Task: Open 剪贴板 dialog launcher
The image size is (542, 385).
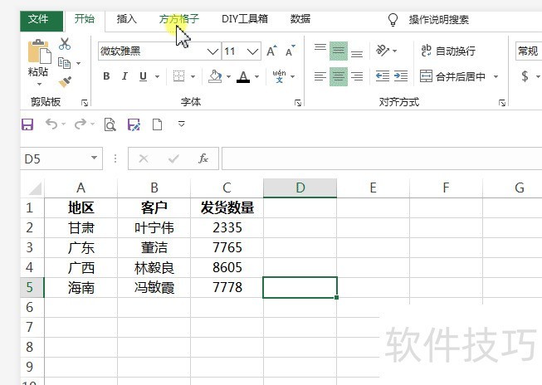Action: (85, 103)
